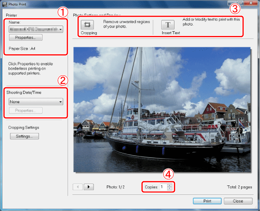
Task: Select the Cropping tool icon
Action: [x=87, y=25]
